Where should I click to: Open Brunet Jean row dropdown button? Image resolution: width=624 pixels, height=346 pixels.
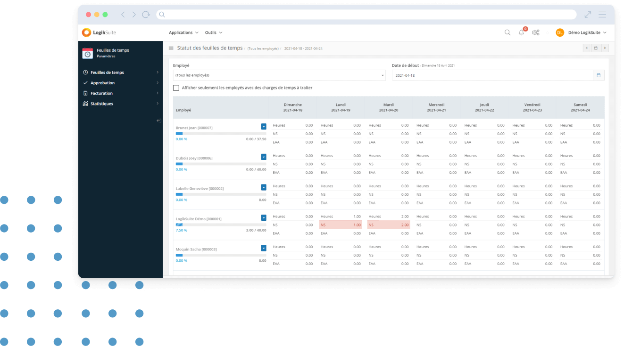[x=264, y=126]
